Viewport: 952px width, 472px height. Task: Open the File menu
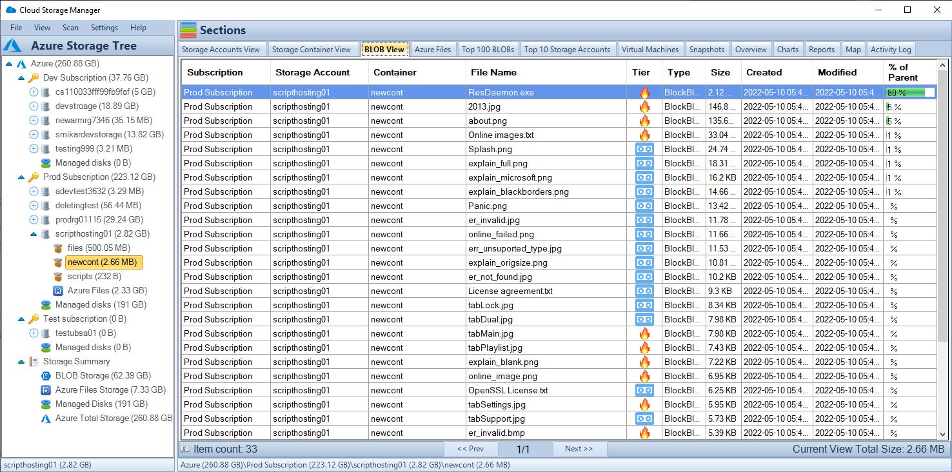tap(16, 28)
